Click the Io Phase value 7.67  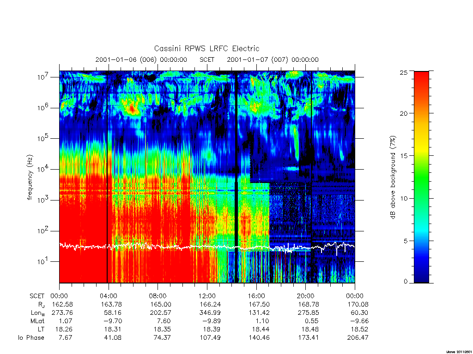[x=66, y=337]
